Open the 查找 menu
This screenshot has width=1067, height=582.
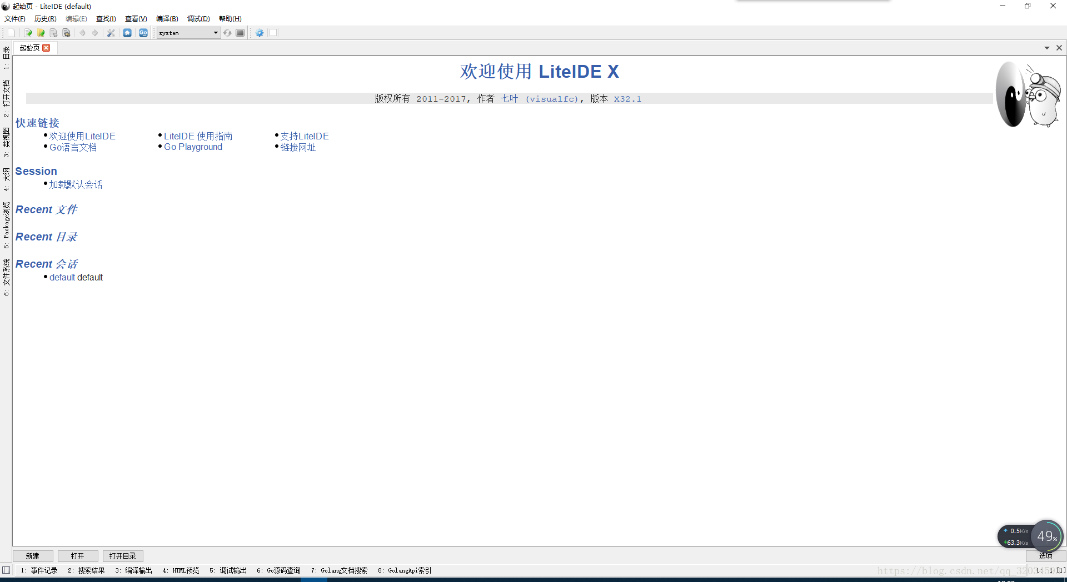106,19
